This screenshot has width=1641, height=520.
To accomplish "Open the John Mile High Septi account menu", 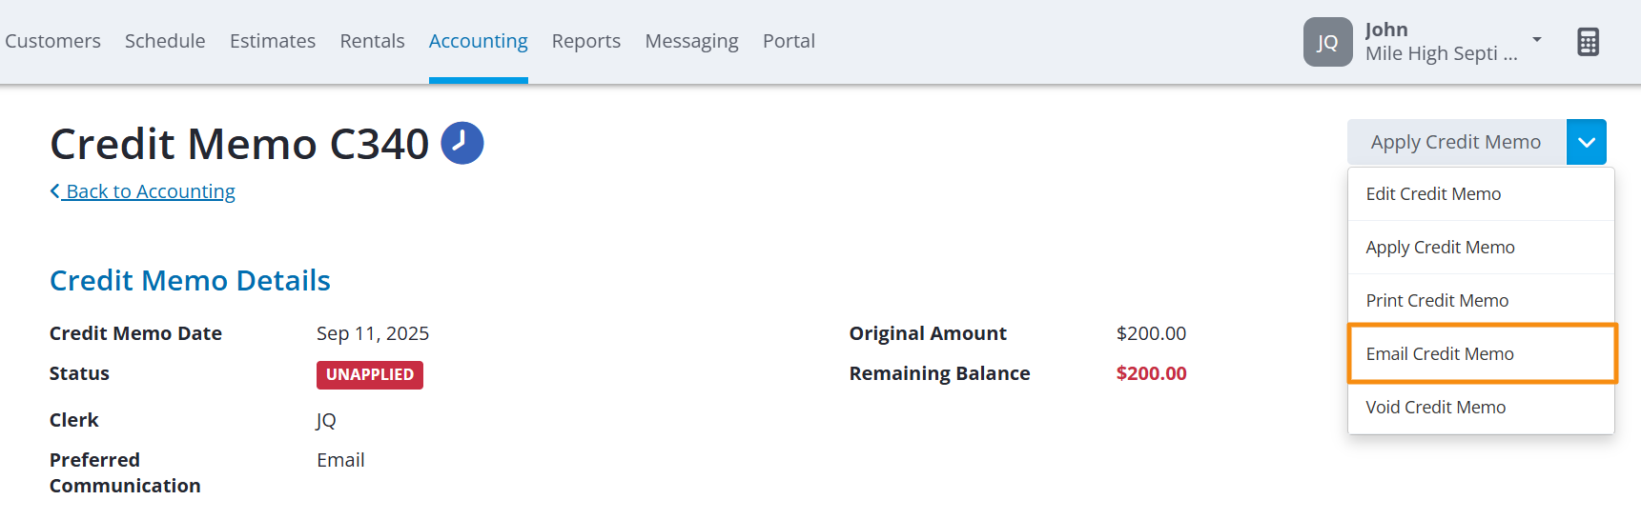I will coord(1441,42).
